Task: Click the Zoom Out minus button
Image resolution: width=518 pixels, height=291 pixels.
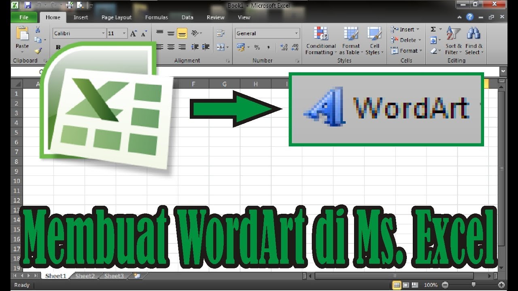Action: point(445,285)
